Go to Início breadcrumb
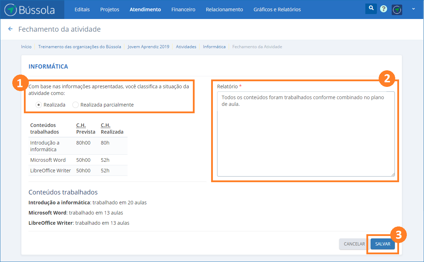The image size is (424, 262). pos(26,46)
